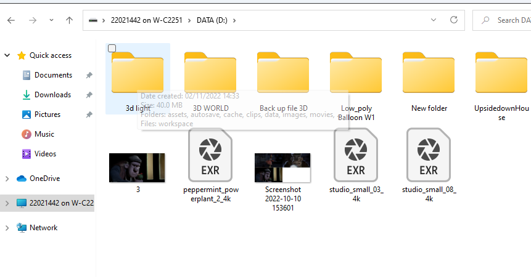Viewport: 531px width, 277px height.
Task: Select 22021442 on W-C22 computer entry
Action: (61, 203)
